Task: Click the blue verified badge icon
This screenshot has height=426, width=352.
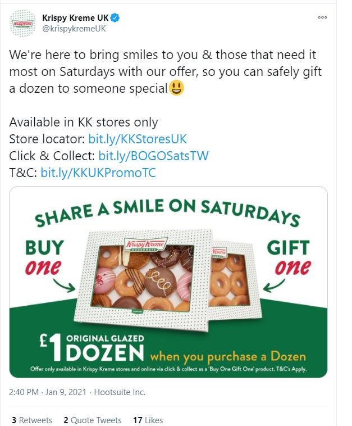Action: click(x=115, y=18)
